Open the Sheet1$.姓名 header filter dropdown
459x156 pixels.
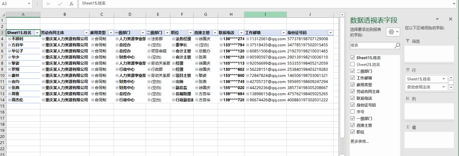pos(37,33)
